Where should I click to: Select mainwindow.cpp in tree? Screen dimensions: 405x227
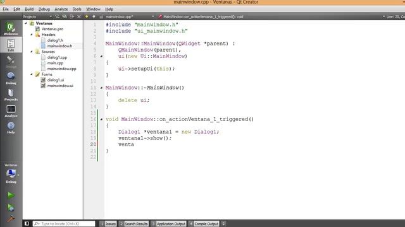62,69
